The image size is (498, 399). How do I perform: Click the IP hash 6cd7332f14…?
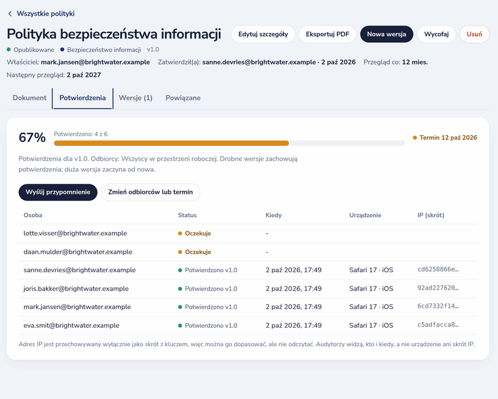438,307
